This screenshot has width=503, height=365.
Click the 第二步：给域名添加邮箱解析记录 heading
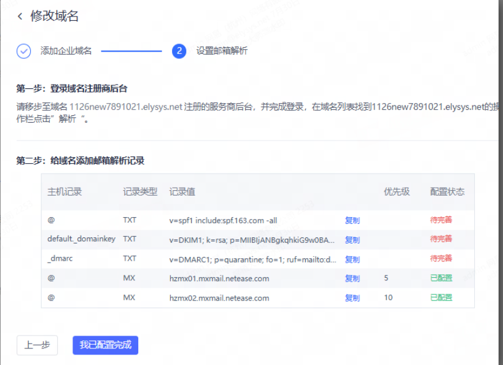coord(80,161)
